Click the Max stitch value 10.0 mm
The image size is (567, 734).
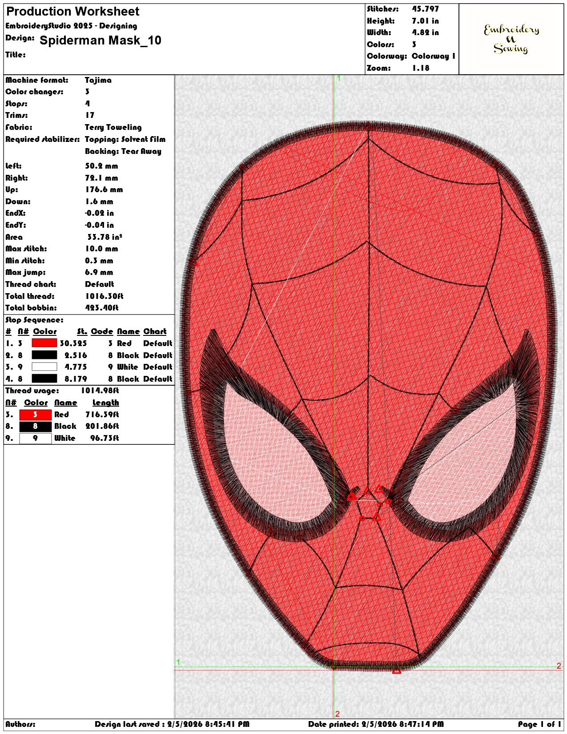coord(101,249)
